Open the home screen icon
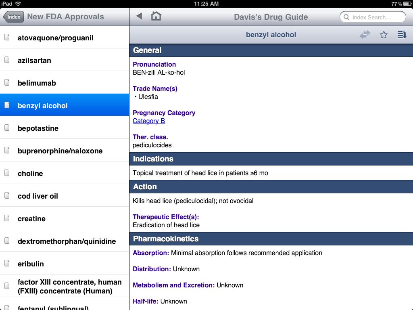 (x=156, y=16)
